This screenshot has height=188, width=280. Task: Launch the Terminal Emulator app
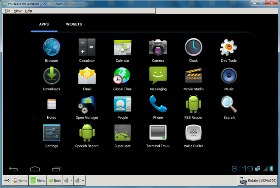[x=158, y=132]
